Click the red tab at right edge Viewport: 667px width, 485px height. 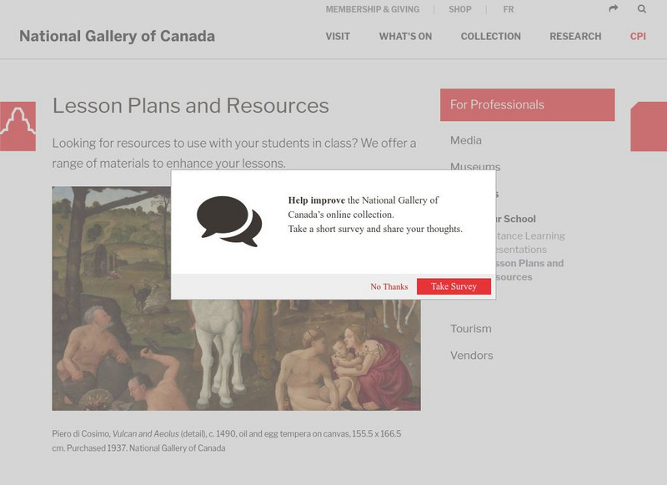[x=649, y=126]
